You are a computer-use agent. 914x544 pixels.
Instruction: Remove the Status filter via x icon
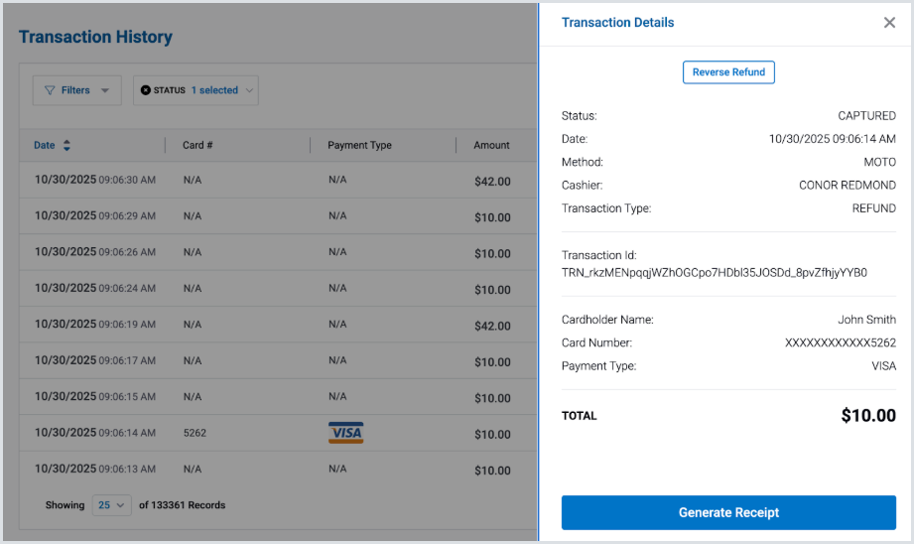146,90
